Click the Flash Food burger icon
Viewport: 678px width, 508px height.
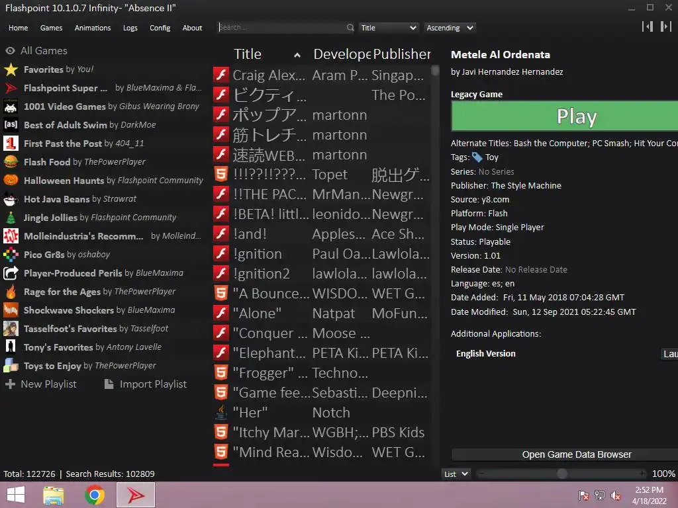[11, 162]
